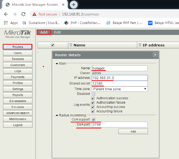This screenshot has height=159, width=179.
Task: Open PHP - CodePolitan bookmark
Action: tap(82, 23)
